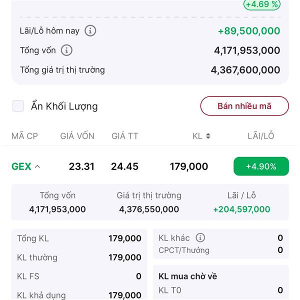Tap the +4.69 % percentage pill
The image size is (300, 300).
point(261,4)
